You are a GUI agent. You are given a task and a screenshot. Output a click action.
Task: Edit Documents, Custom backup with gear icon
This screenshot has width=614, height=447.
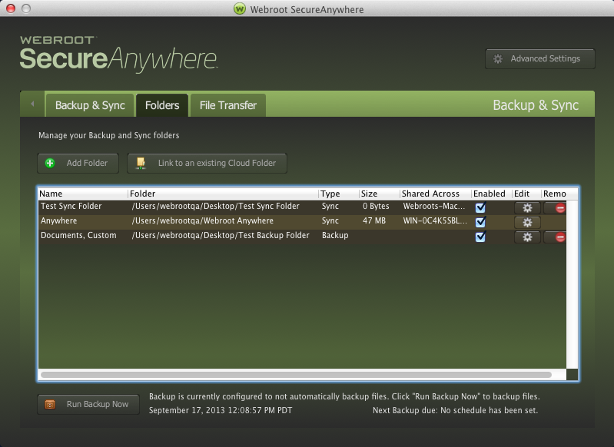527,237
